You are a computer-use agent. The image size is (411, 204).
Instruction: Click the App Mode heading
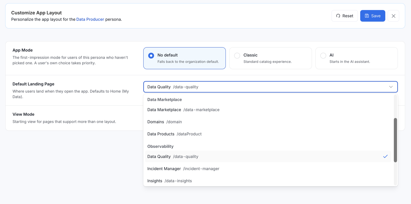(23, 50)
